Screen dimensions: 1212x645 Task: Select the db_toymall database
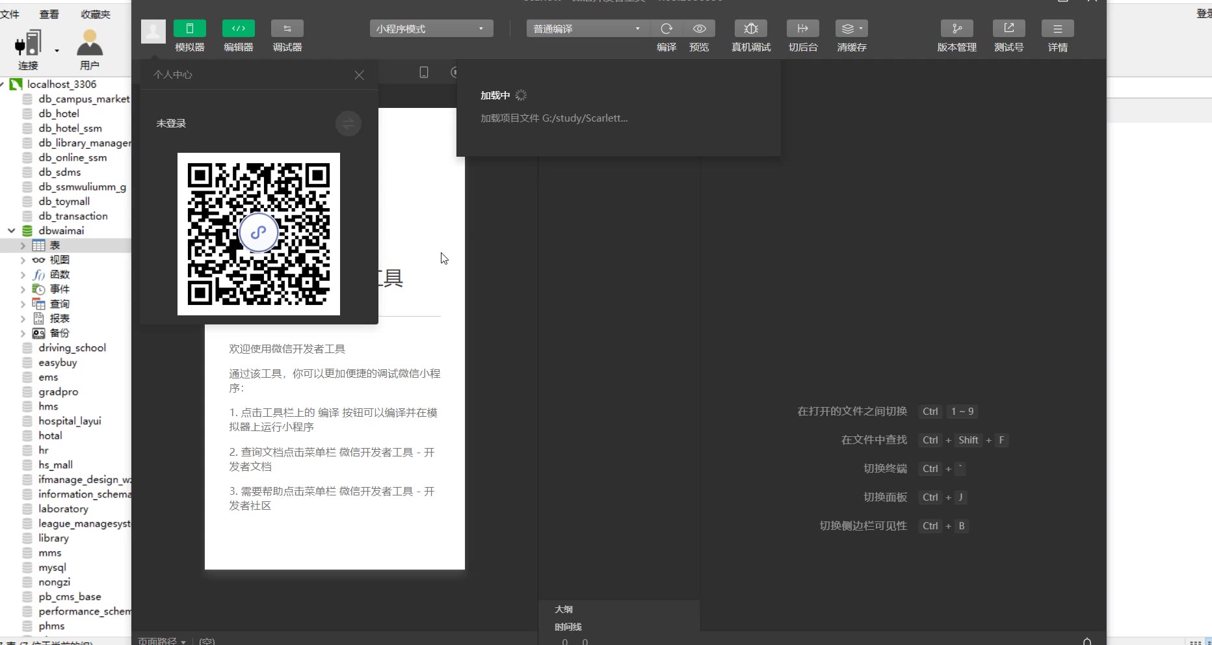click(x=64, y=202)
